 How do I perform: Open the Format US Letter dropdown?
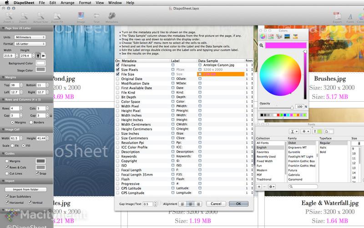(29, 43)
